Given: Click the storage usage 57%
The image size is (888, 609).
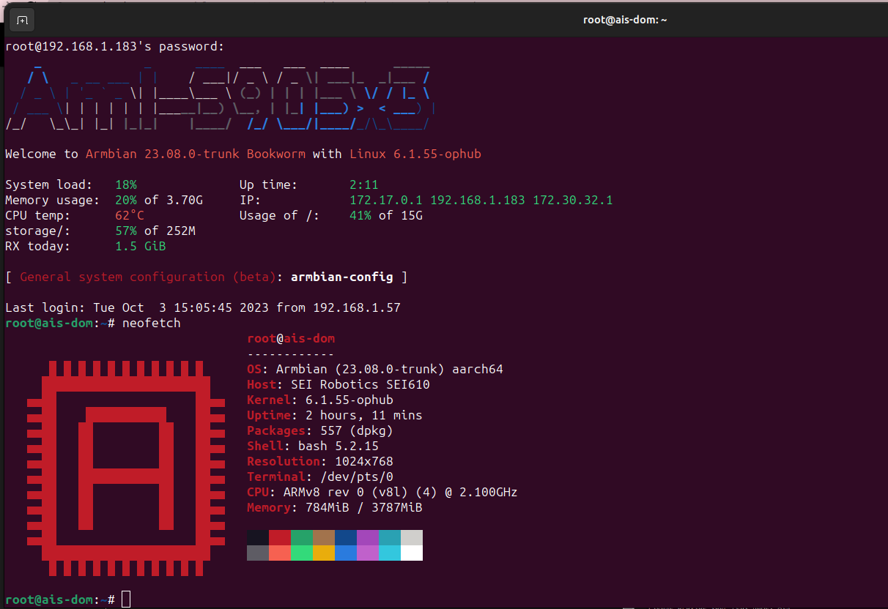Looking at the screenshot, I should click(x=126, y=231).
